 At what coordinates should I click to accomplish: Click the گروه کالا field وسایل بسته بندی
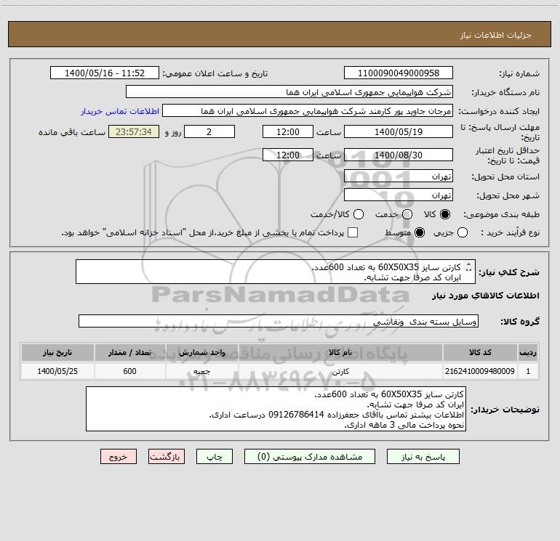pos(279,321)
